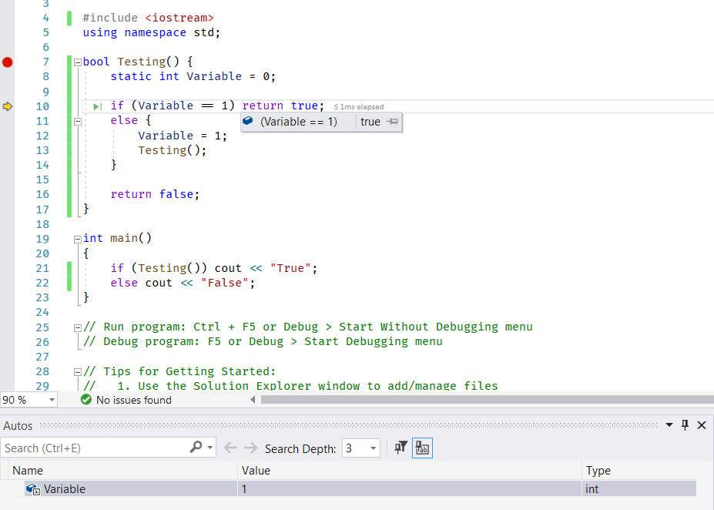Close the Autos panel
Image resolution: width=714 pixels, height=510 pixels.
point(701,425)
